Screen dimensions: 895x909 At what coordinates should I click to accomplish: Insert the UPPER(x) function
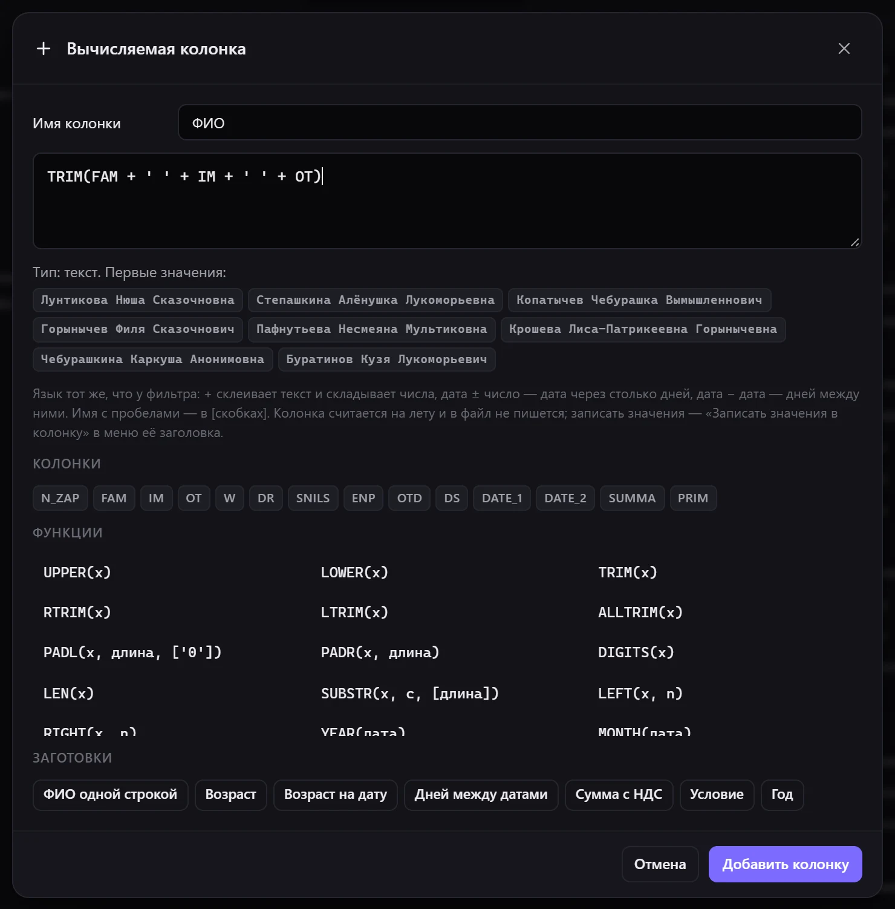(x=77, y=573)
